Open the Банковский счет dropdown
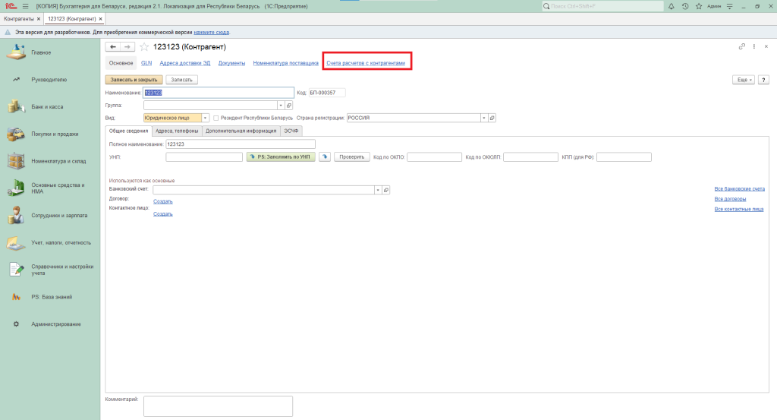 pos(377,190)
